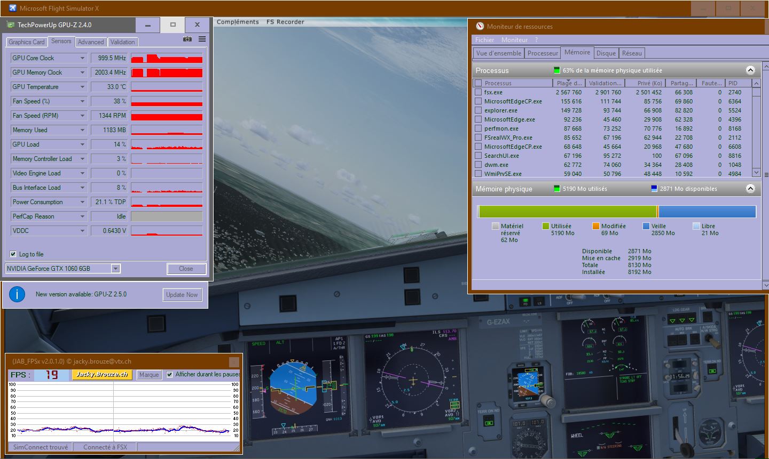Open the Réseau tab in Resource Monitor
The image size is (769, 459).
632,53
